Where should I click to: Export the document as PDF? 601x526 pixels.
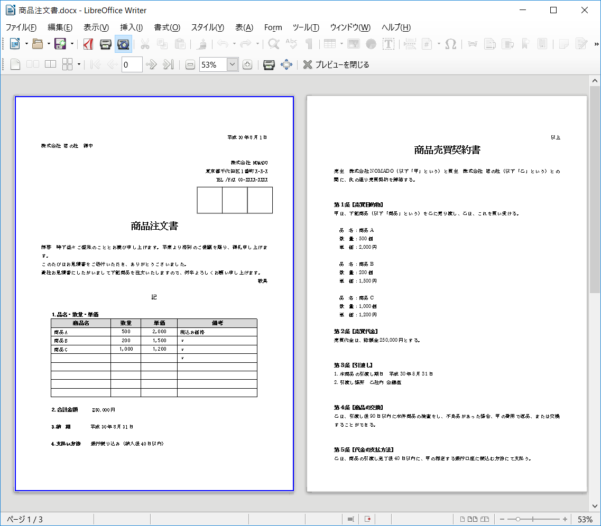[88, 44]
